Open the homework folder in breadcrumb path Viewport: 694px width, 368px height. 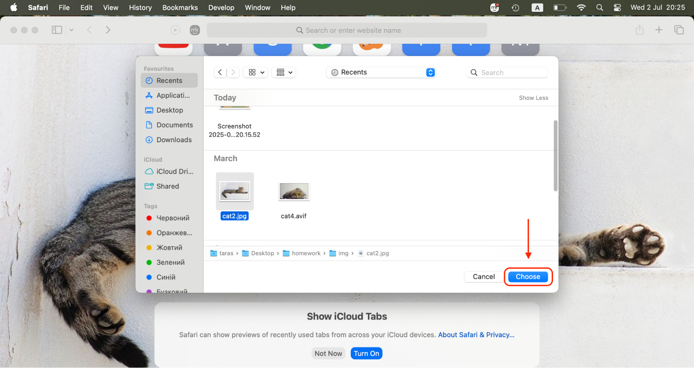point(306,253)
